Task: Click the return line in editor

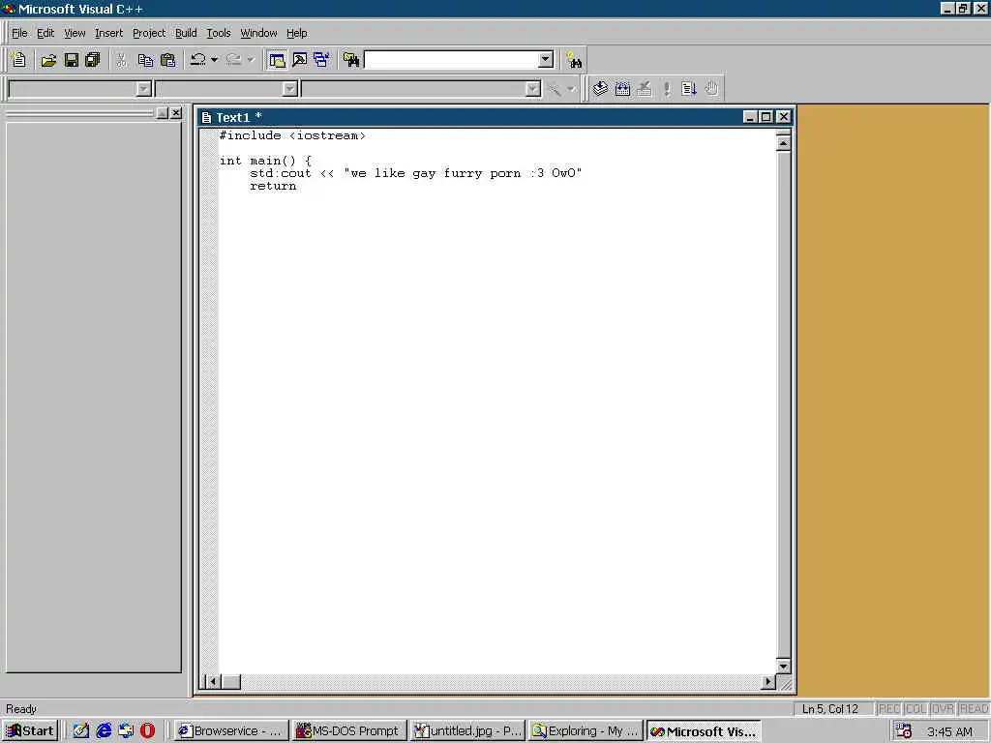Action: 273,186
